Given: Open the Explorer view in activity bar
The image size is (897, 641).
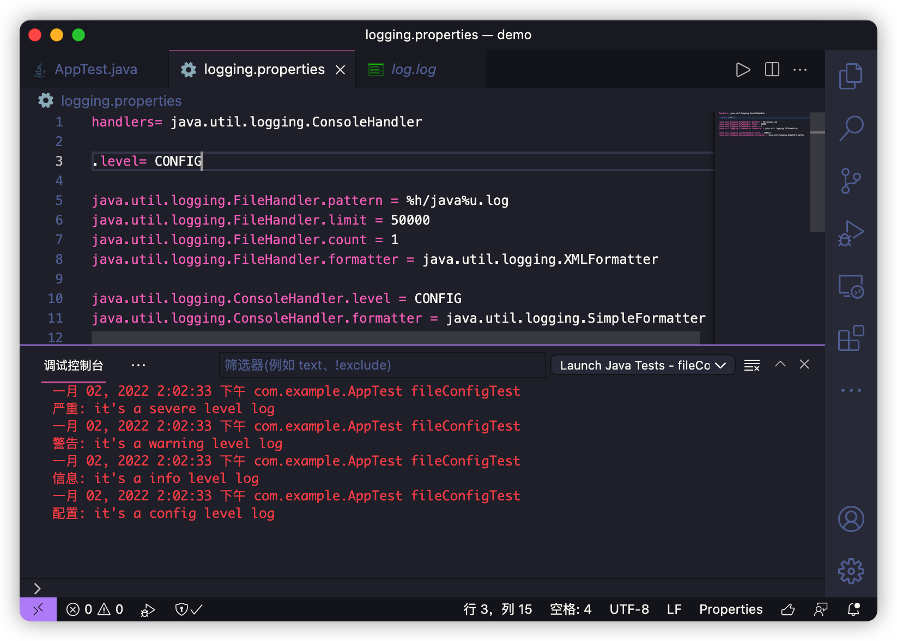Looking at the screenshot, I should pos(851,76).
